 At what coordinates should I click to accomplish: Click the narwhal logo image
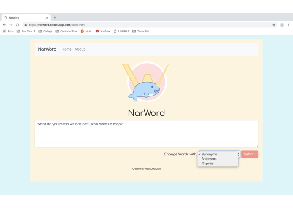point(146,82)
